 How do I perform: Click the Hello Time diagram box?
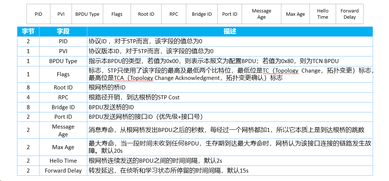[322, 14]
